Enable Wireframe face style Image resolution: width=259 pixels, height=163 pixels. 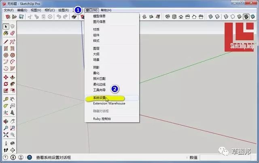[226, 17]
